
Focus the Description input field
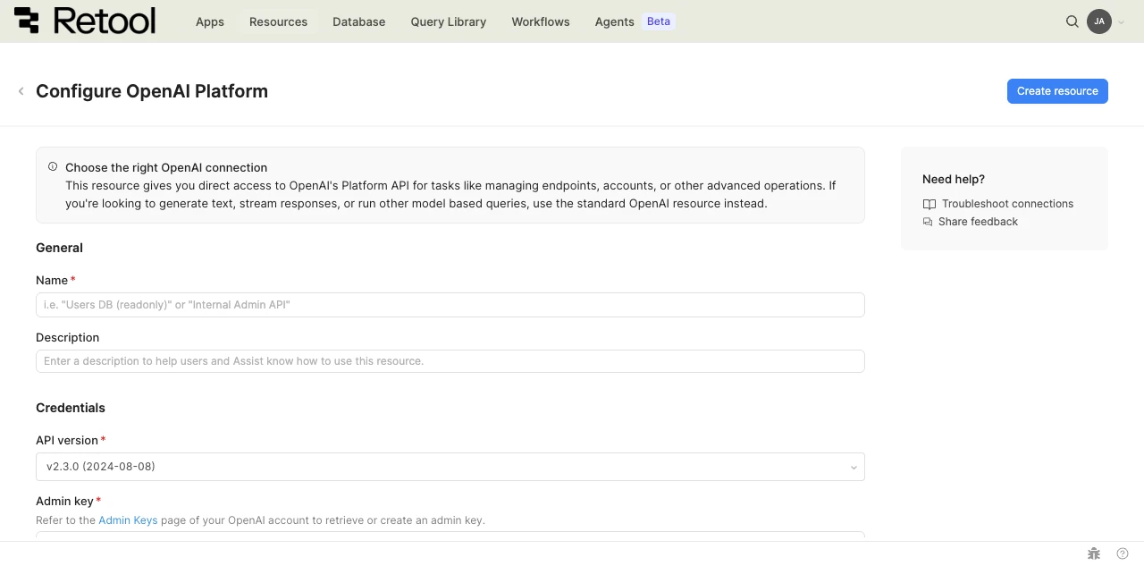(x=450, y=361)
